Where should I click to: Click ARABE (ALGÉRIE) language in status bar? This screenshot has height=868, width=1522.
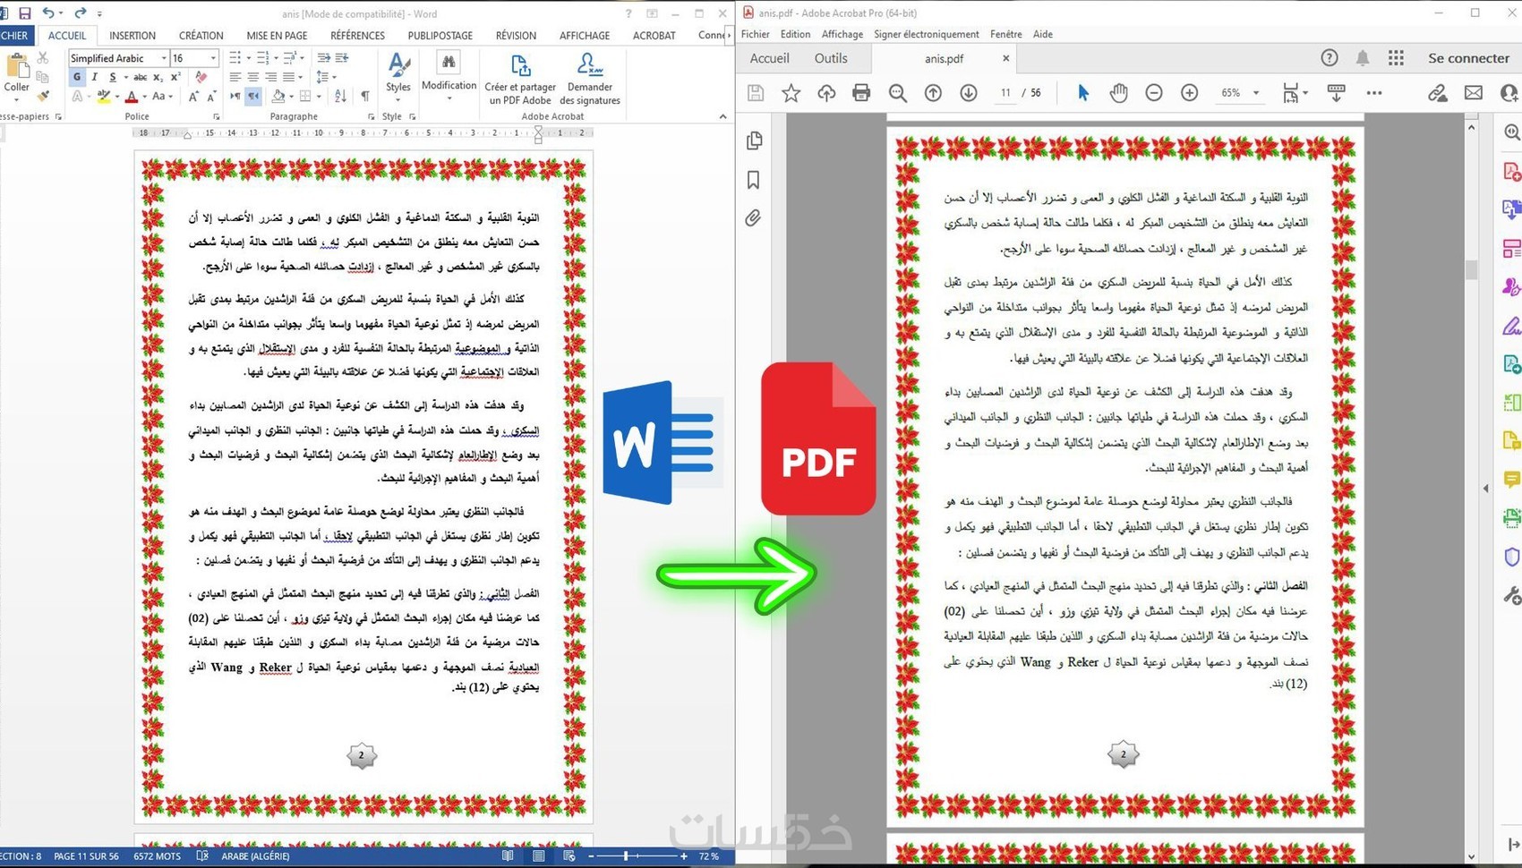255,856
